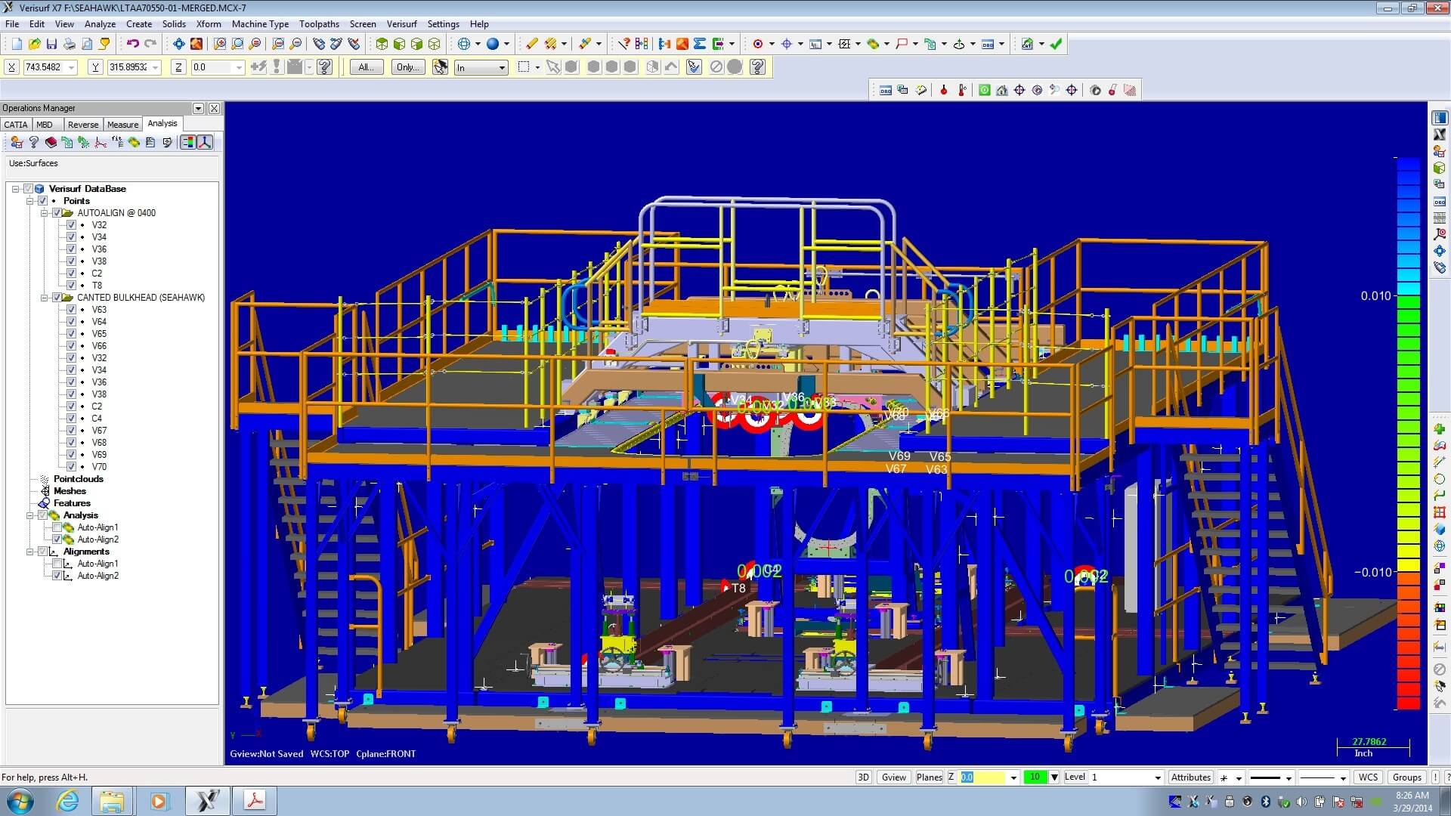Open the File menu
This screenshot has width=1451, height=816.
pyautogui.click(x=12, y=23)
